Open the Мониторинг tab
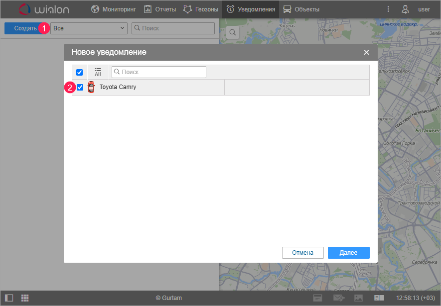 pyautogui.click(x=114, y=9)
